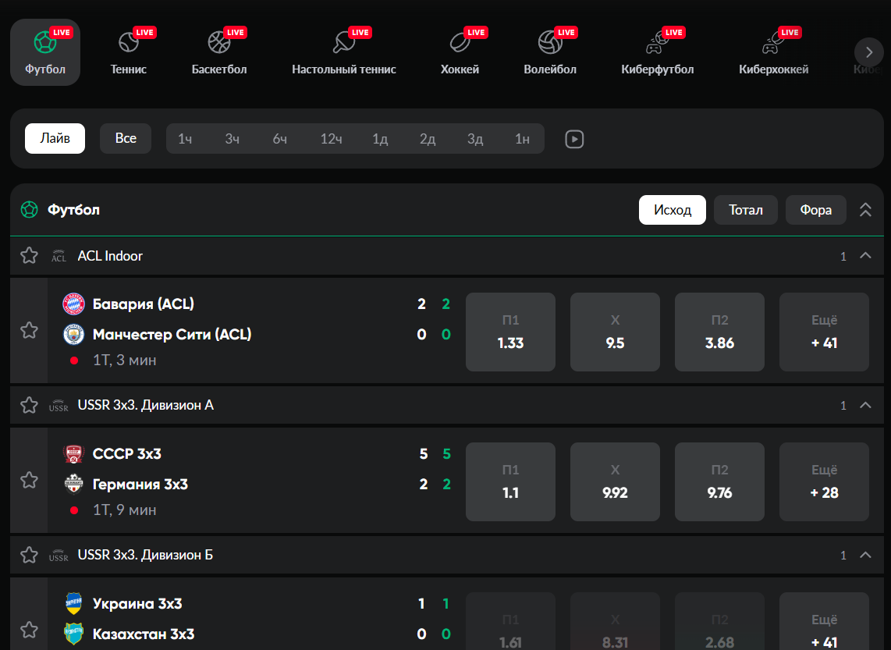This screenshot has height=650, width=891.
Task: Collapse USSR 3x3 Дивизион Б league
Action: (x=865, y=555)
